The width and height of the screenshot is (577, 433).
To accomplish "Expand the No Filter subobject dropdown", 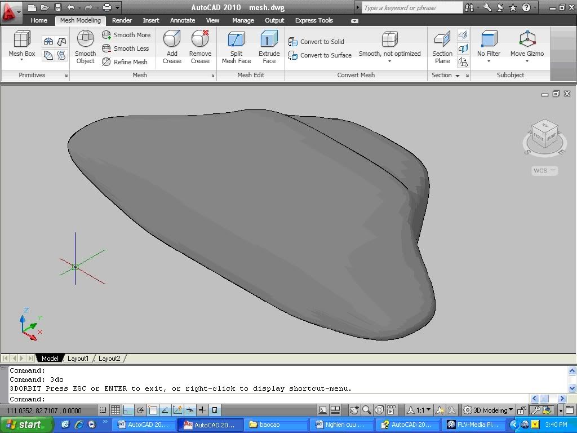I will (x=489, y=61).
